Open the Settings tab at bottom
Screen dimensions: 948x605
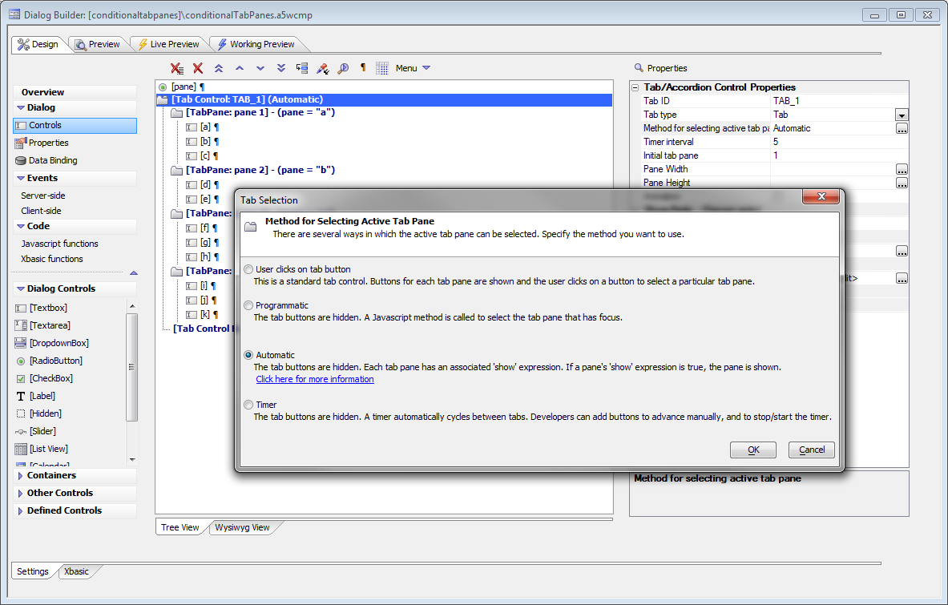pyautogui.click(x=33, y=571)
